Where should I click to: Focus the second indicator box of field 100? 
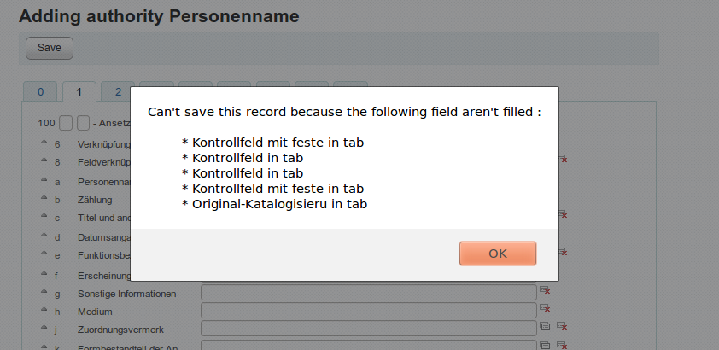pyautogui.click(x=83, y=123)
